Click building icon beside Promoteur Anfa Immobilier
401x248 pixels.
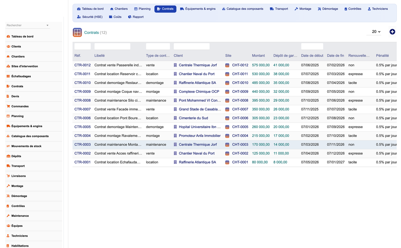click(175, 136)
